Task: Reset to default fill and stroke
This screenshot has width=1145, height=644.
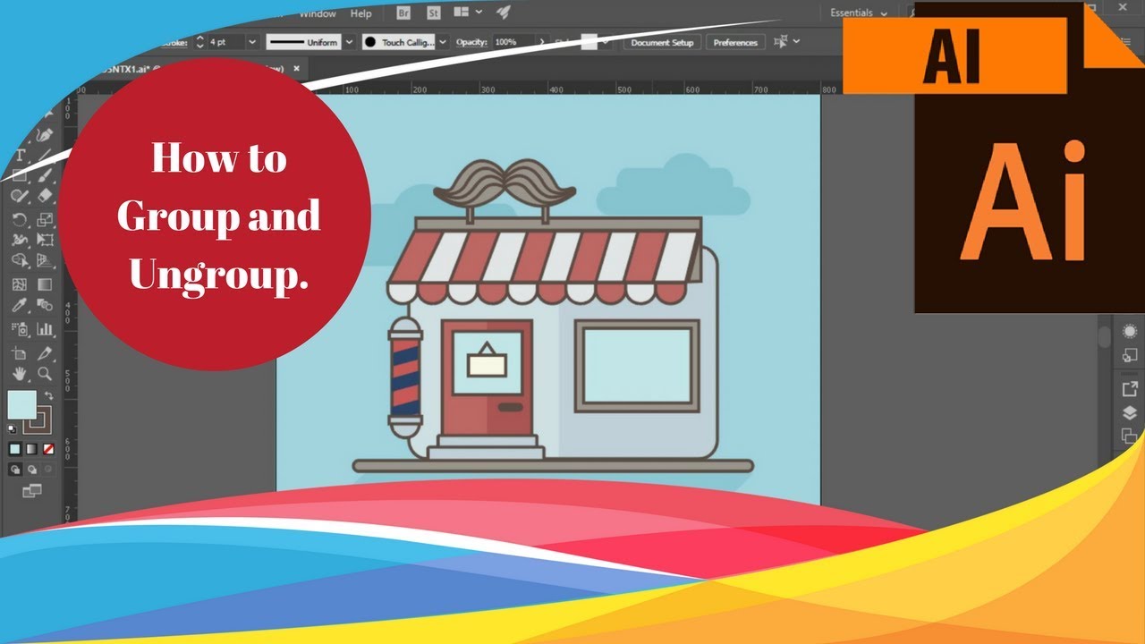Action: 12,429
